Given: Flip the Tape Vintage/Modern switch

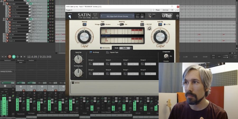Looking at the screenshot, I should tap(102, 24).
